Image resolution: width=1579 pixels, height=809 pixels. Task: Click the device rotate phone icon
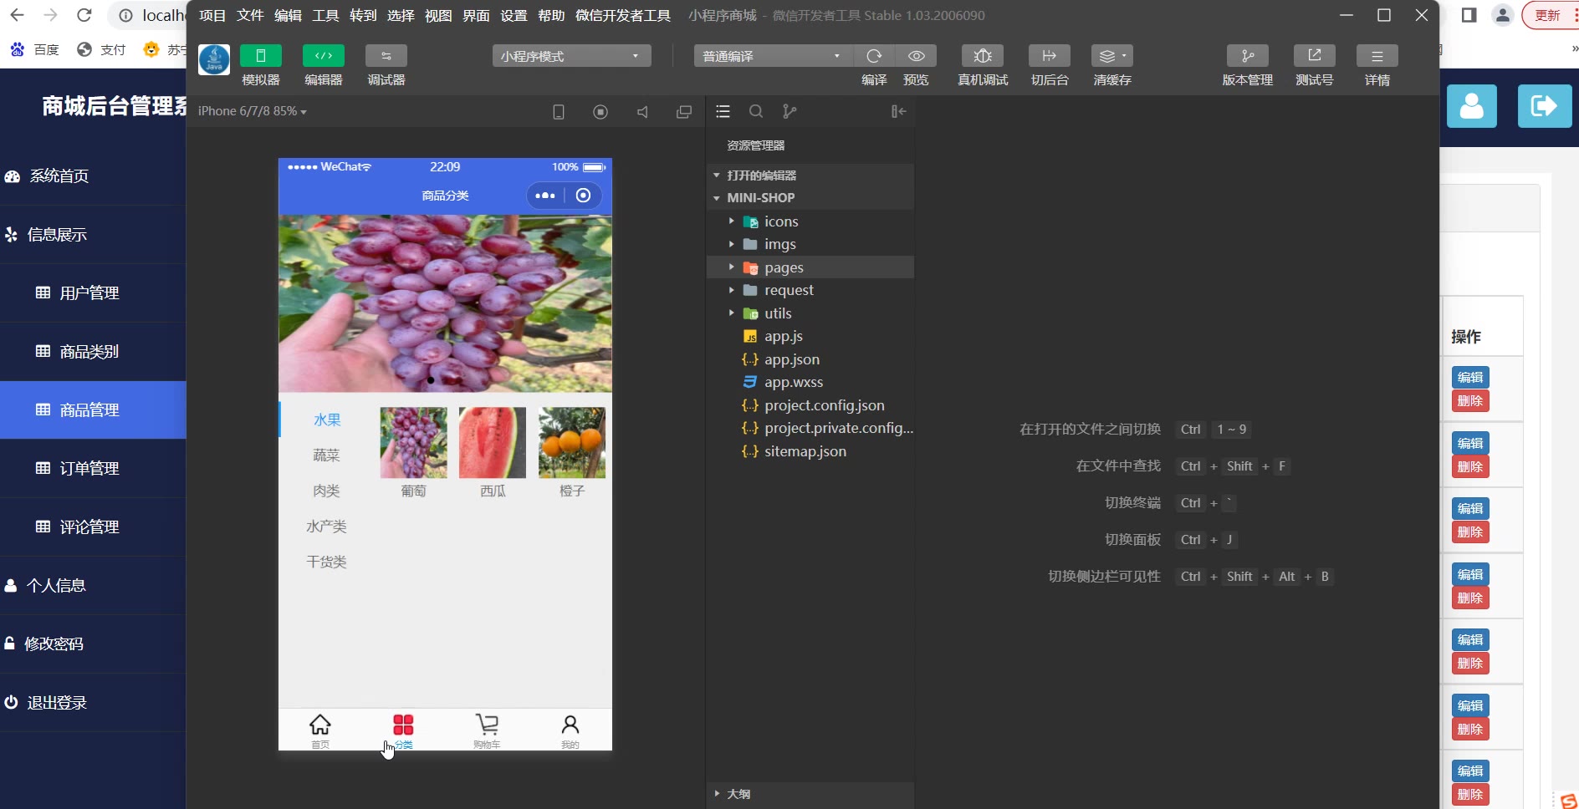click(559, 112)
